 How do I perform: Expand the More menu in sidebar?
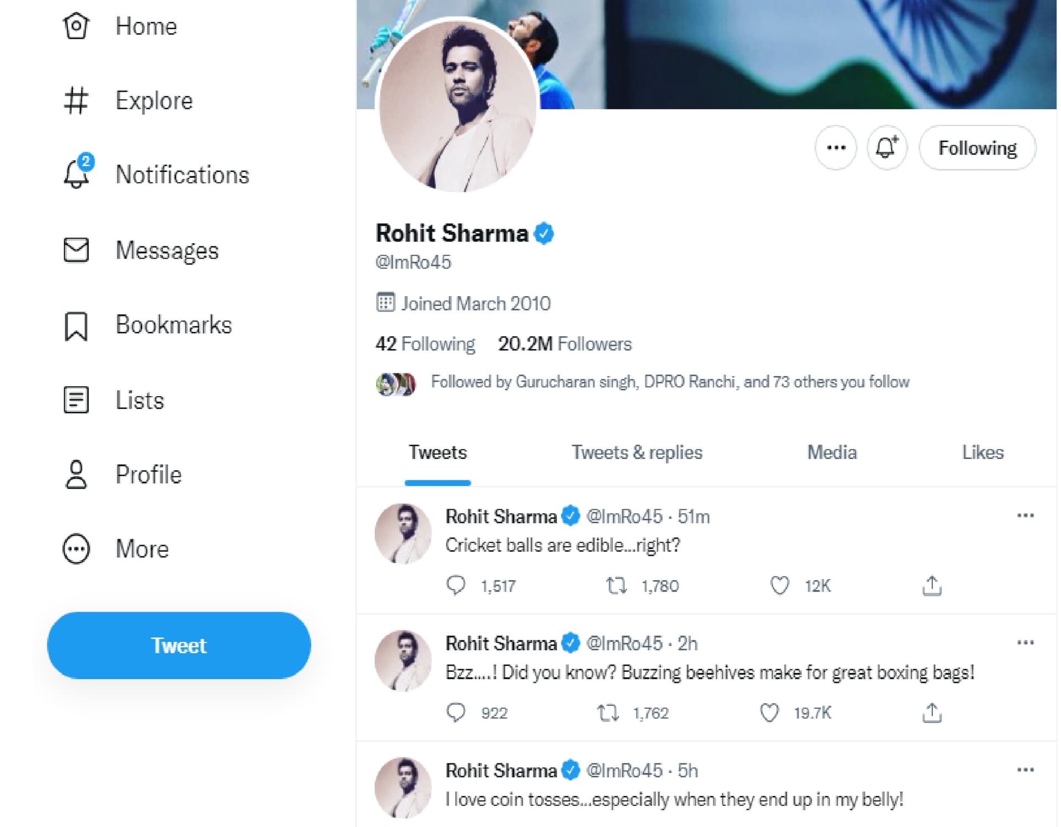115,549
